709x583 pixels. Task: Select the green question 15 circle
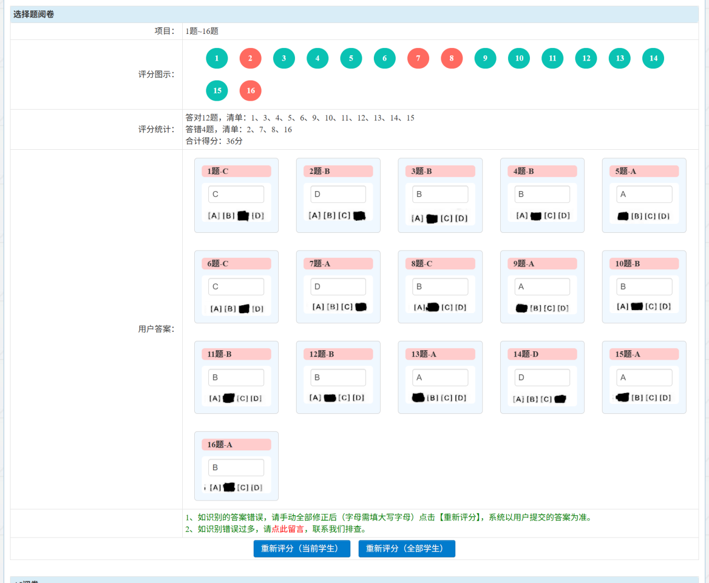click(x=217, y=91)
